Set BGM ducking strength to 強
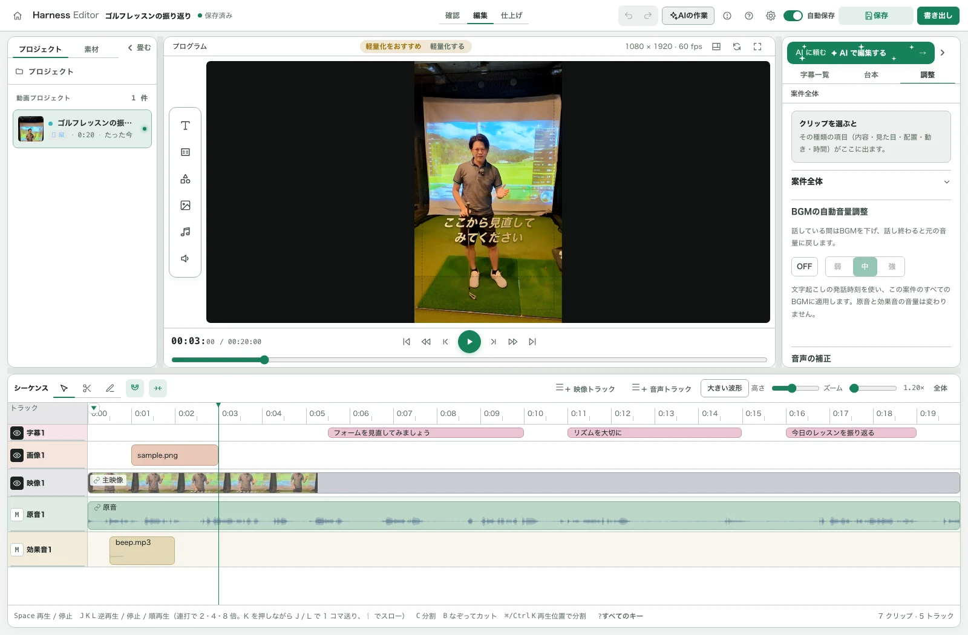 891,267
